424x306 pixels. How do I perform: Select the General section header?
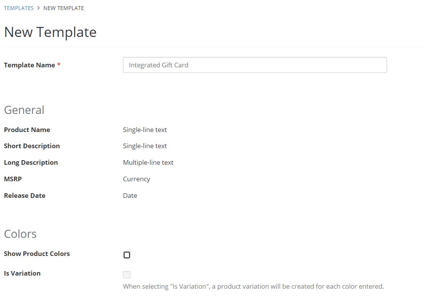coord(24,110)
